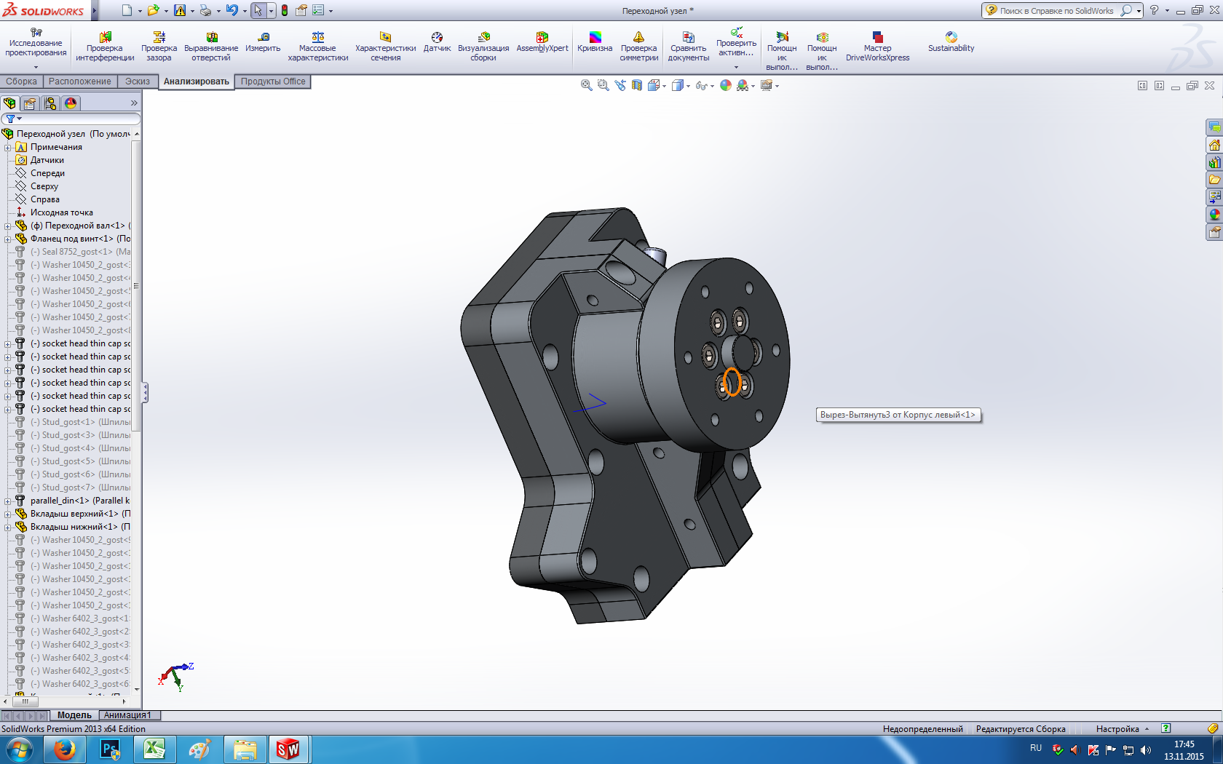The height and width of the screenshot is (764, 1223).
Task: Run Symmetry Check (Проверка симметрии)
Action: [x=638, y=47]
